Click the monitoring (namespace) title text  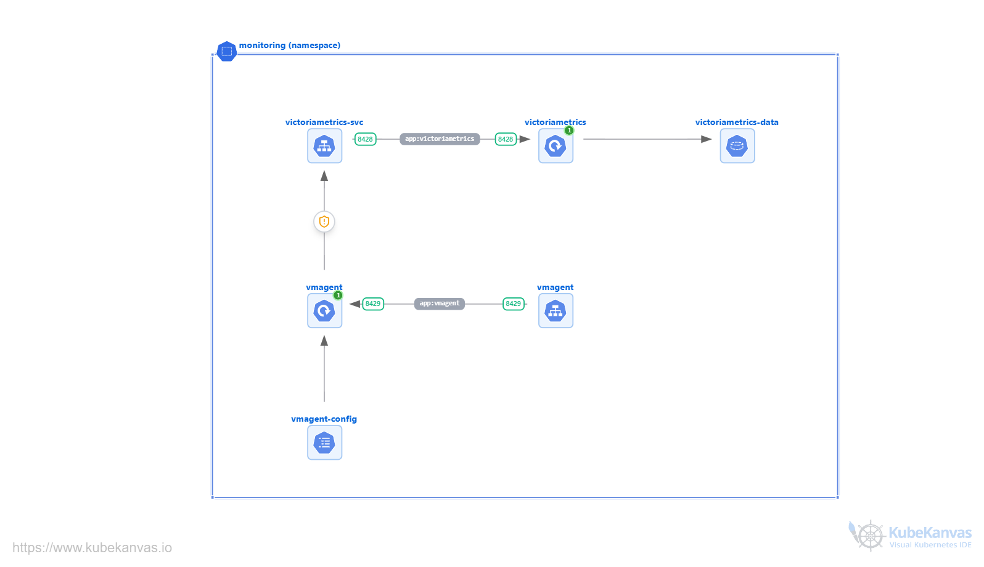tap(290, 46)
